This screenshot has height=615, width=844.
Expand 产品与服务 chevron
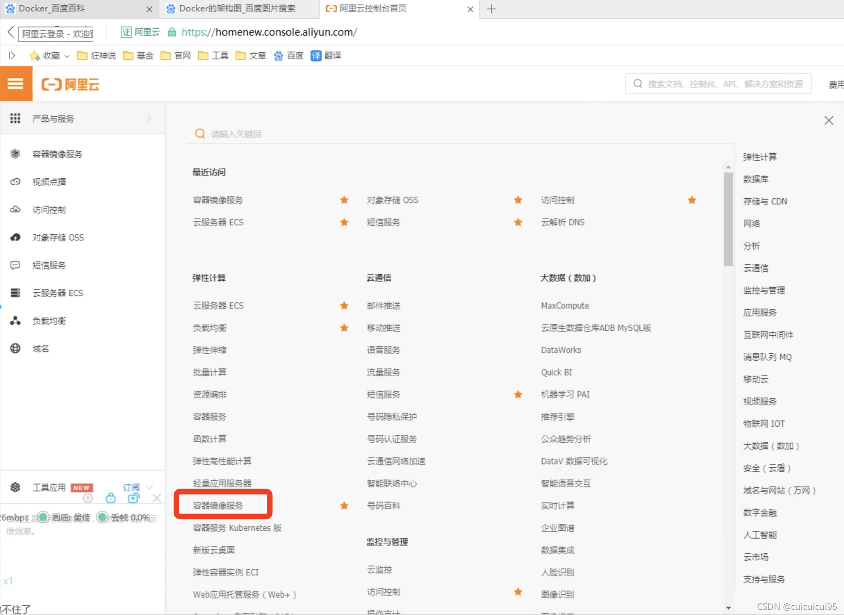click(x=149, y=118)
